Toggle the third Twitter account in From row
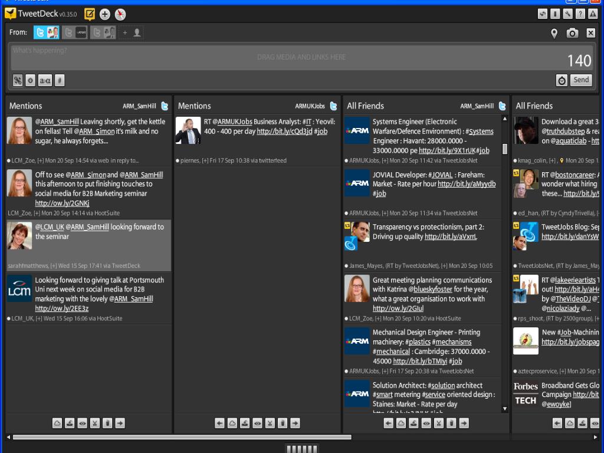 [103, 32]
